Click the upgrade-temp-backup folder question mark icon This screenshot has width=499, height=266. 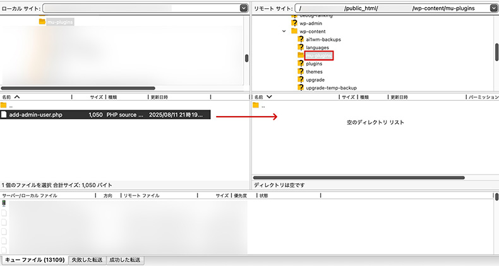pos(301,88)
